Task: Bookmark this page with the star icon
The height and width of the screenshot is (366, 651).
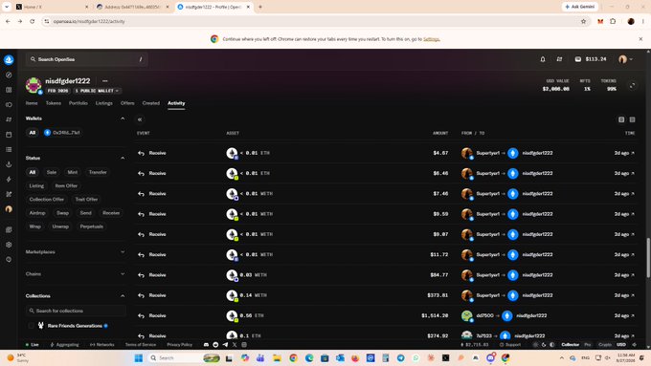Action: pyautogui.click(x=583, y=21)
